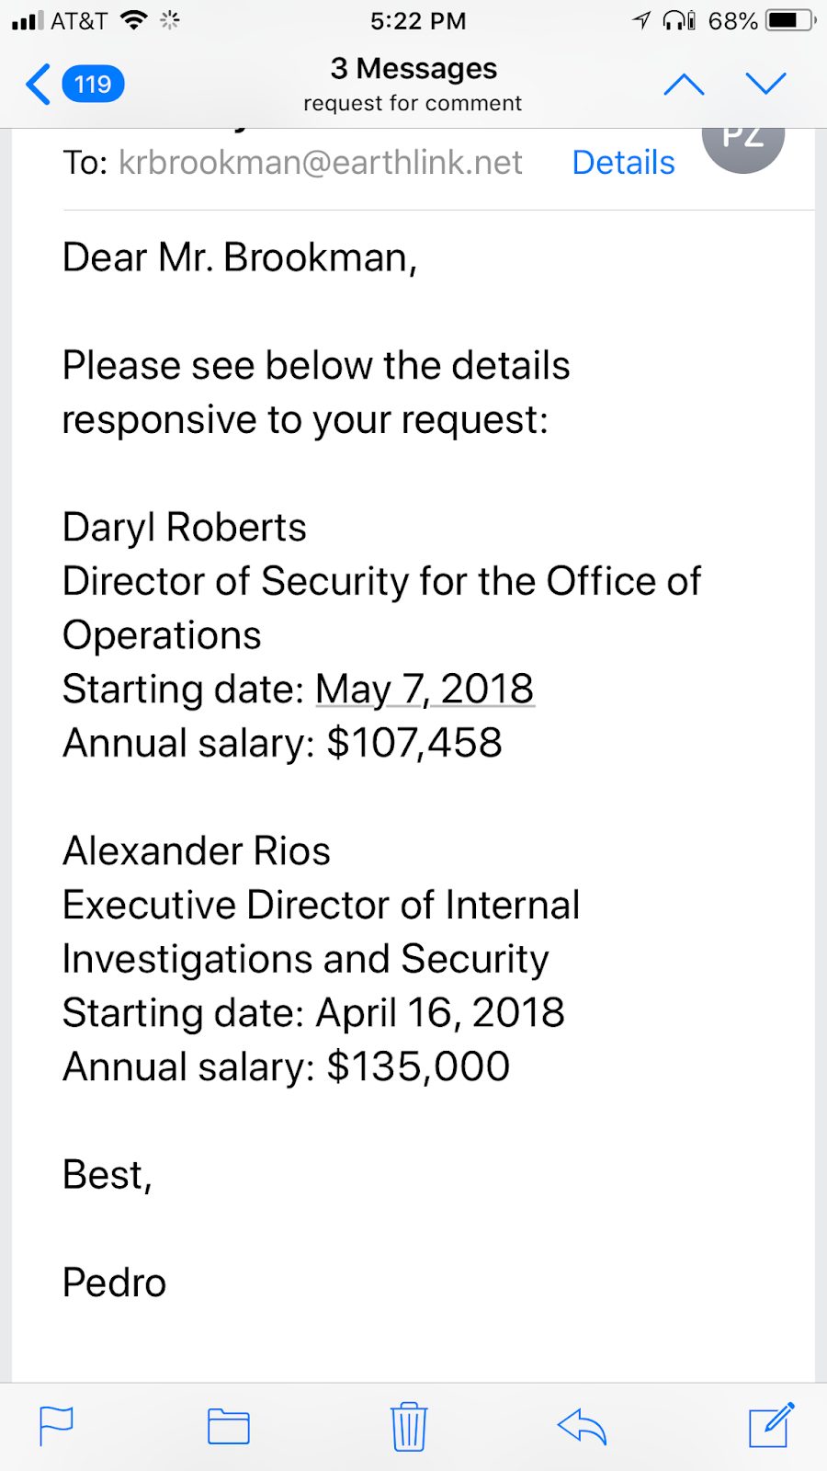827x1471 pixels.
Task: Tap the 3 Messages thread title
Action: (413, 69)
